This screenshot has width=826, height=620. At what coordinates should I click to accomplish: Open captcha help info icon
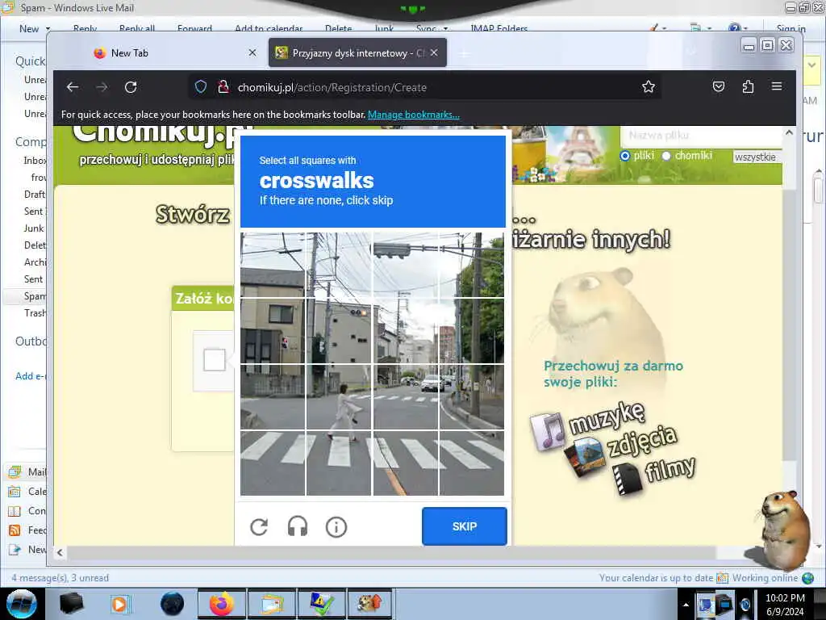click(x=336, y=526)
